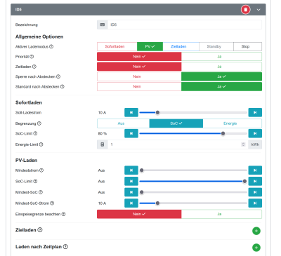281x256 pixels.
Task: Increase Soll-Ladestrom with the right step button
Action: click(255, 112)
